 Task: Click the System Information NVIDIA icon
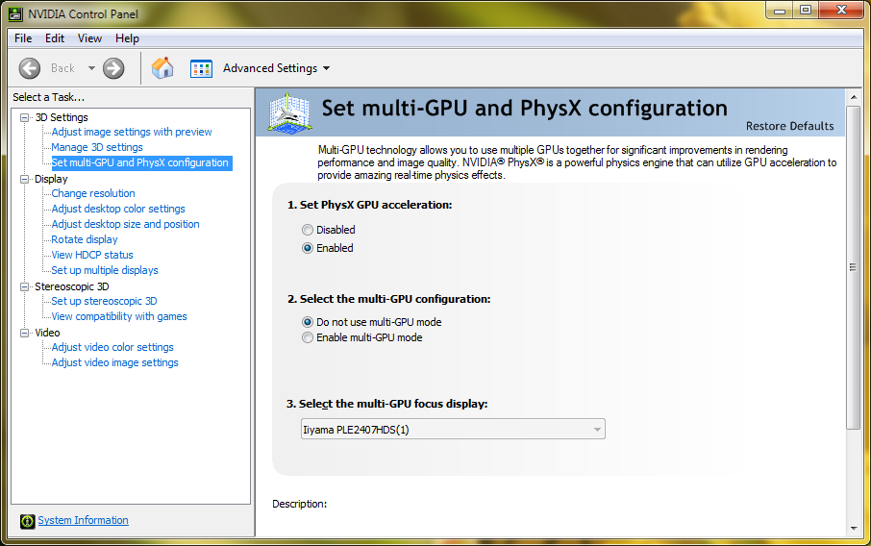point(27,521)
